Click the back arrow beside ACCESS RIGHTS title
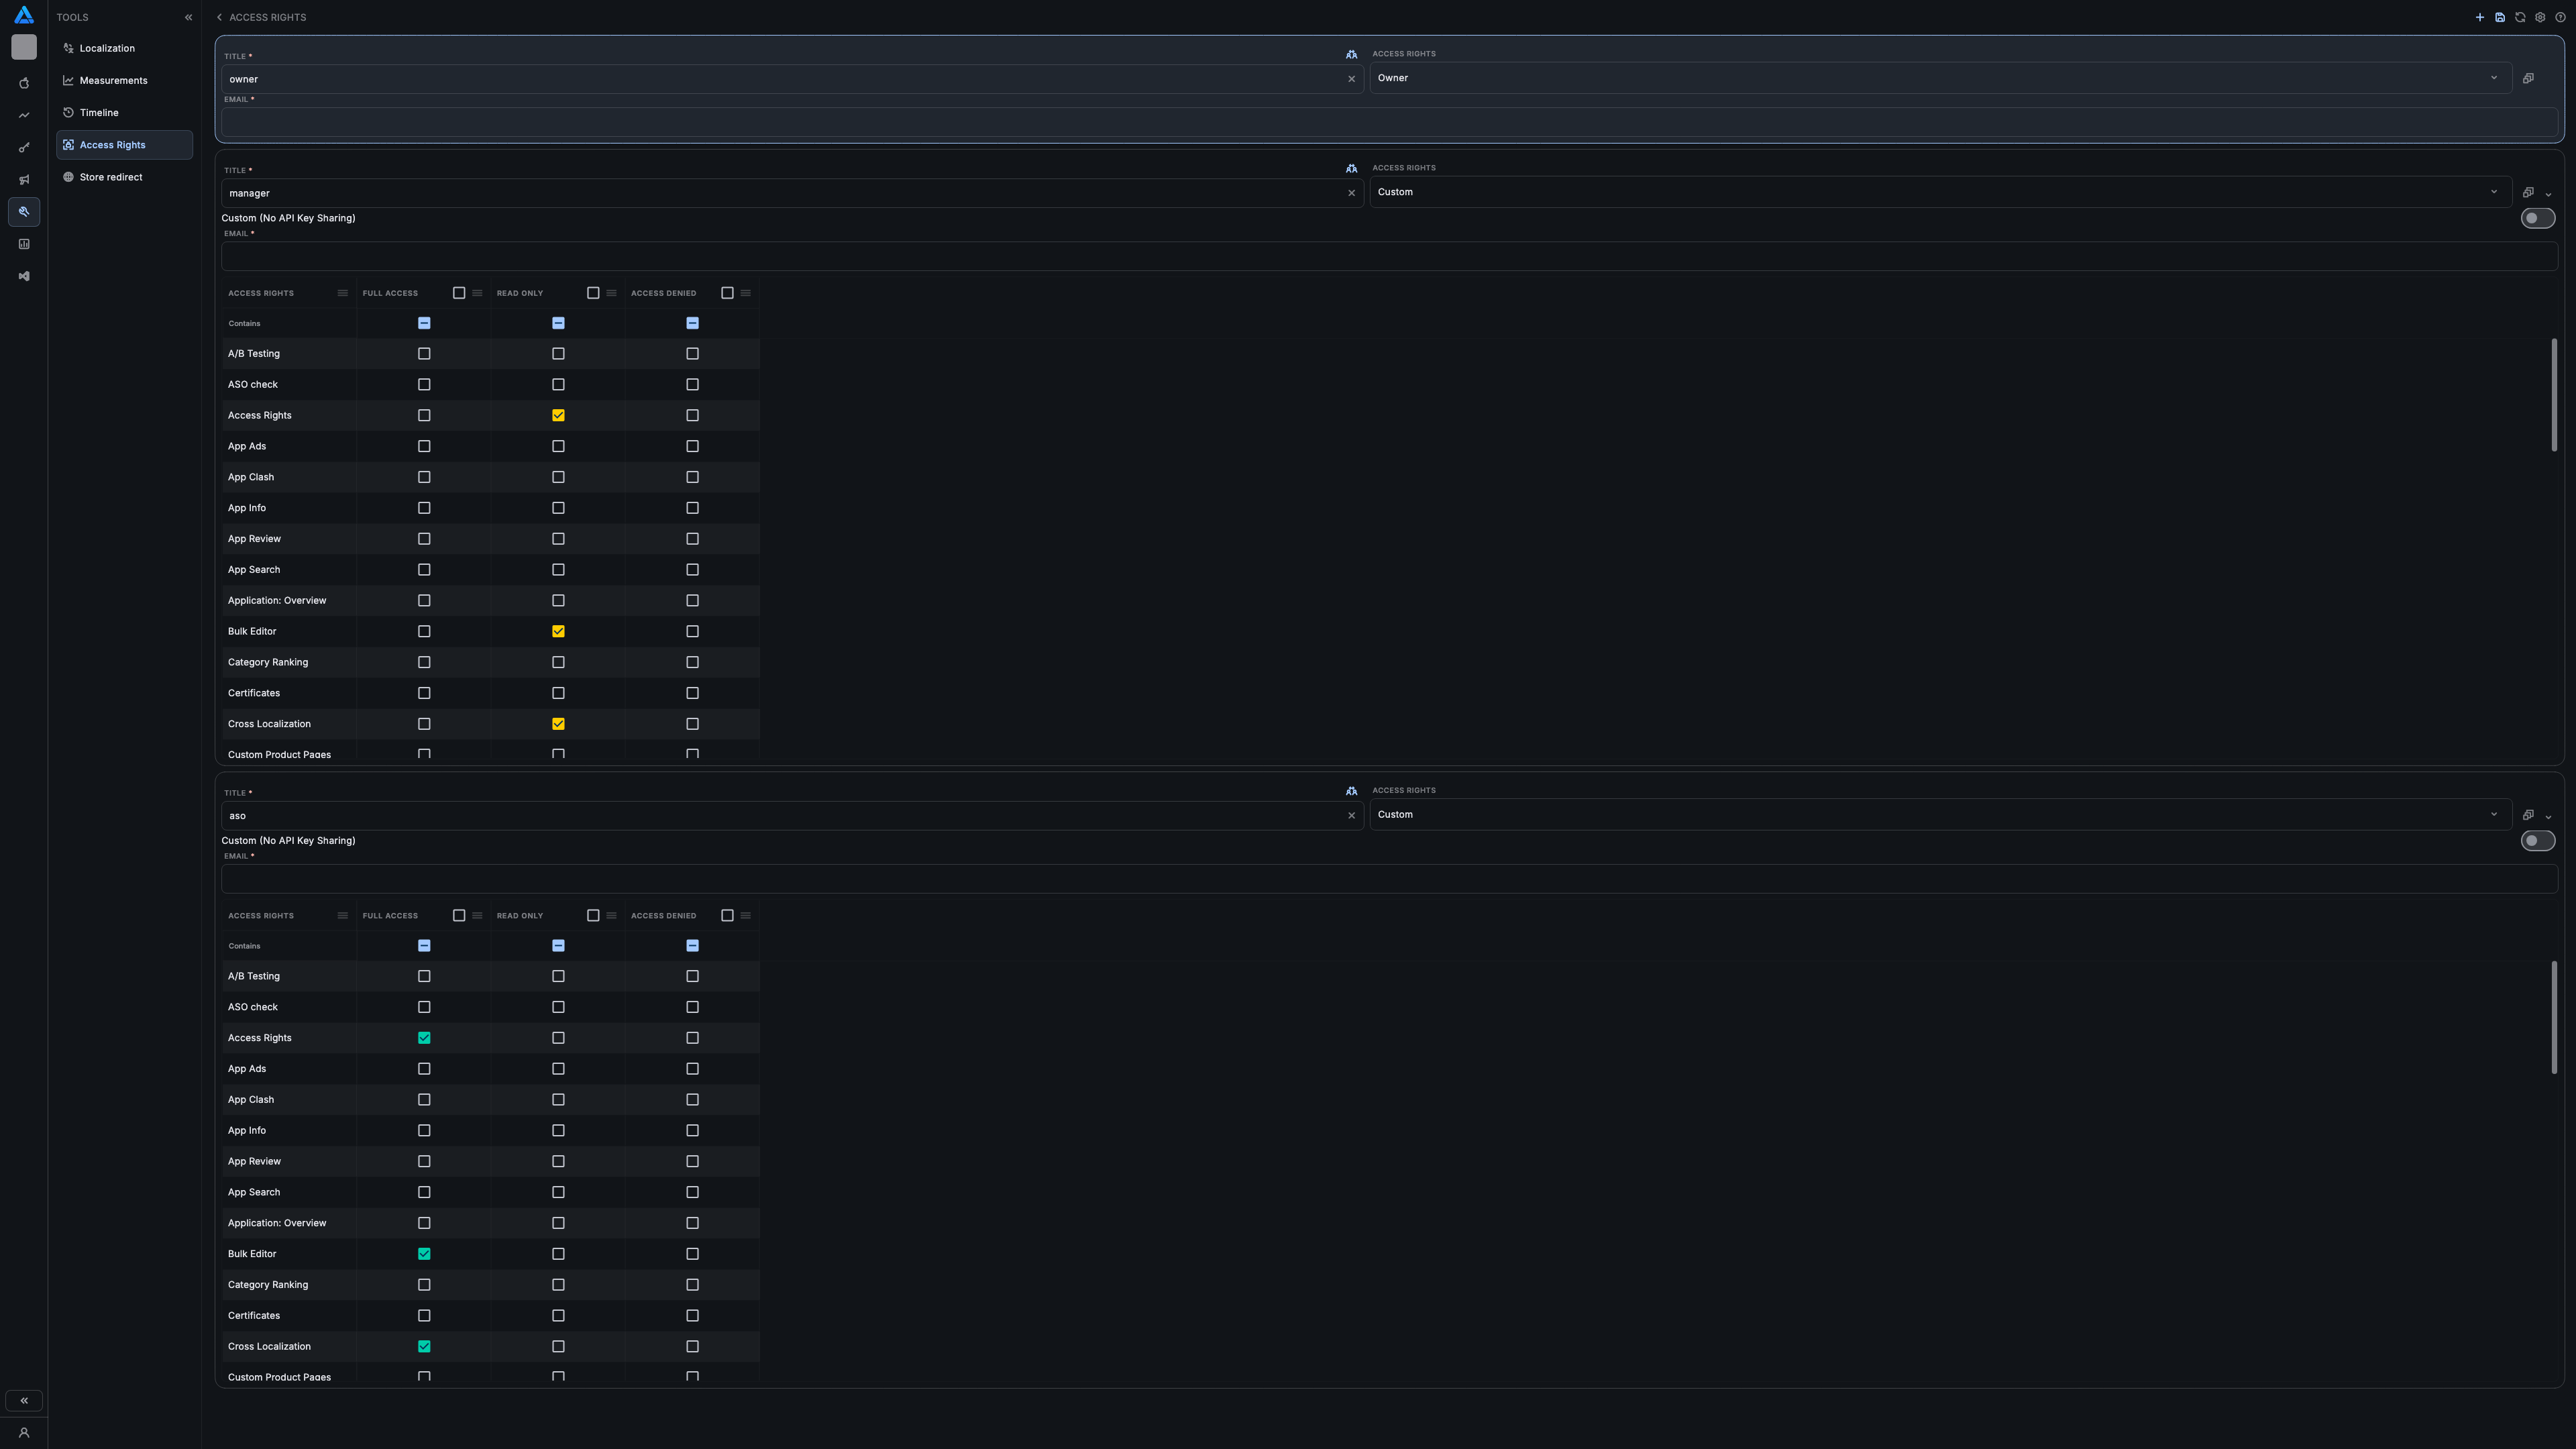This screenshot has width=2576, height=1449. (219, 17)
